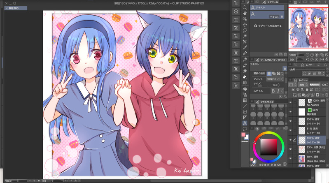The width and height of the screenshot is (329, 183).
Task: Open フォント font dropdown
Action: coord(275,79)
